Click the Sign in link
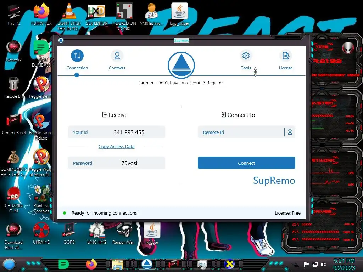This screenshot has width=363, height=272. tap(146, 83)
